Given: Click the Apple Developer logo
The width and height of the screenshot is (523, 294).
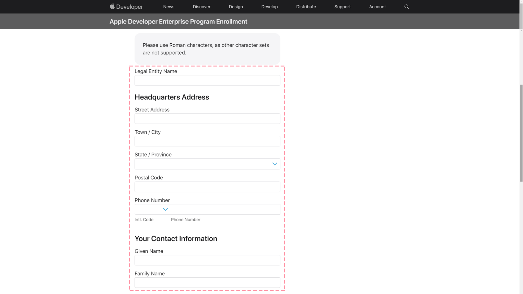Looking at the screenshot, I should pyautogui.click(x=126, y=7).
